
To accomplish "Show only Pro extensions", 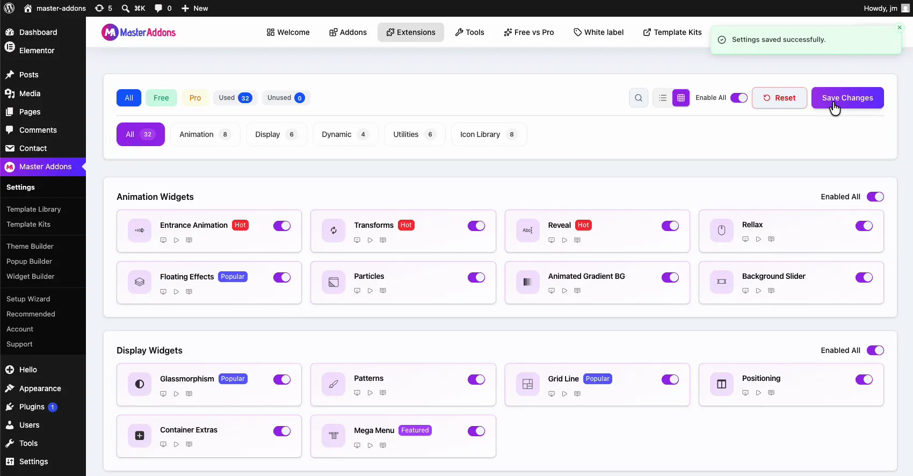I will tap(195, 98).
